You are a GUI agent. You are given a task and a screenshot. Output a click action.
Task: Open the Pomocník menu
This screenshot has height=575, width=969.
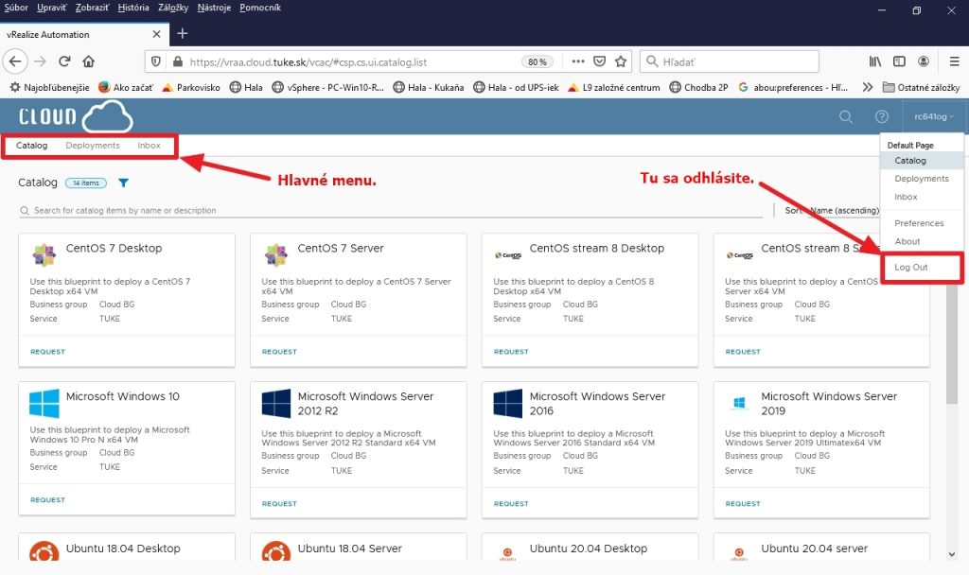[x=260, y=8]
